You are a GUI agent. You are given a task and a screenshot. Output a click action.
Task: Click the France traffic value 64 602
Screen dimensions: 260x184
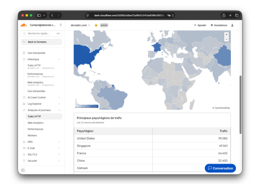(x=223, y=153)
